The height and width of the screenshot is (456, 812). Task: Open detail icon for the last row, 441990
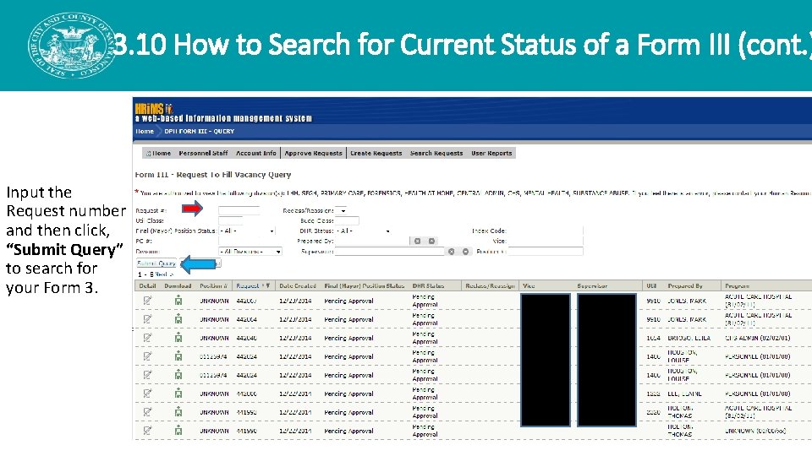(x=147, y=431)
